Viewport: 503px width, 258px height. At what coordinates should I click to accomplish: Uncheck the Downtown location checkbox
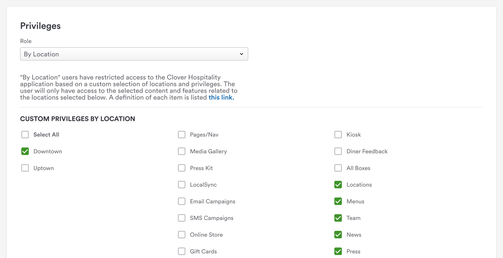pos(25,151)
